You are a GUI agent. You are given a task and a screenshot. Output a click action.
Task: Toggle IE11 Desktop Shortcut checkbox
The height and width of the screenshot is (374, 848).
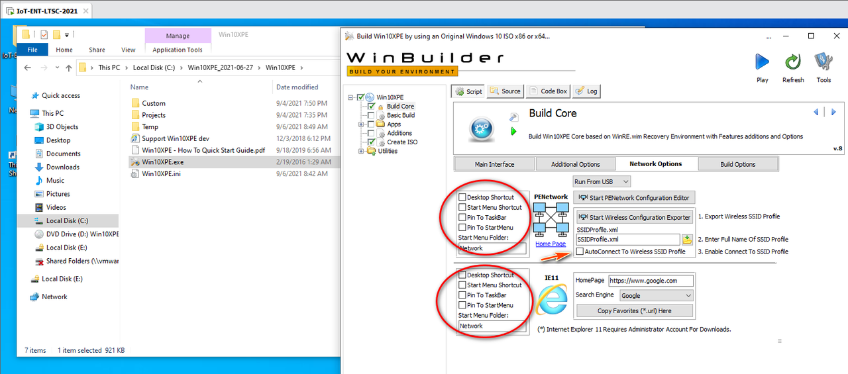tap(462, 275)
